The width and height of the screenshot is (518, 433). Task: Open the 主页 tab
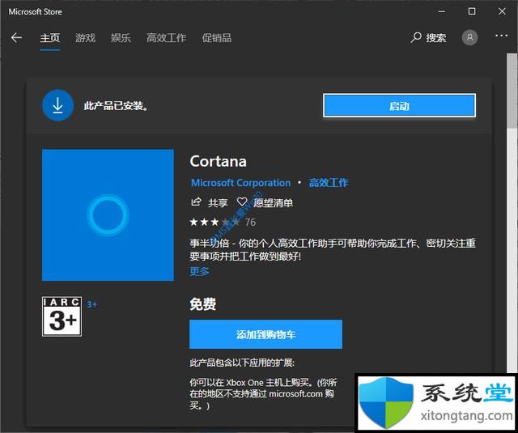(x=50, y=38)
